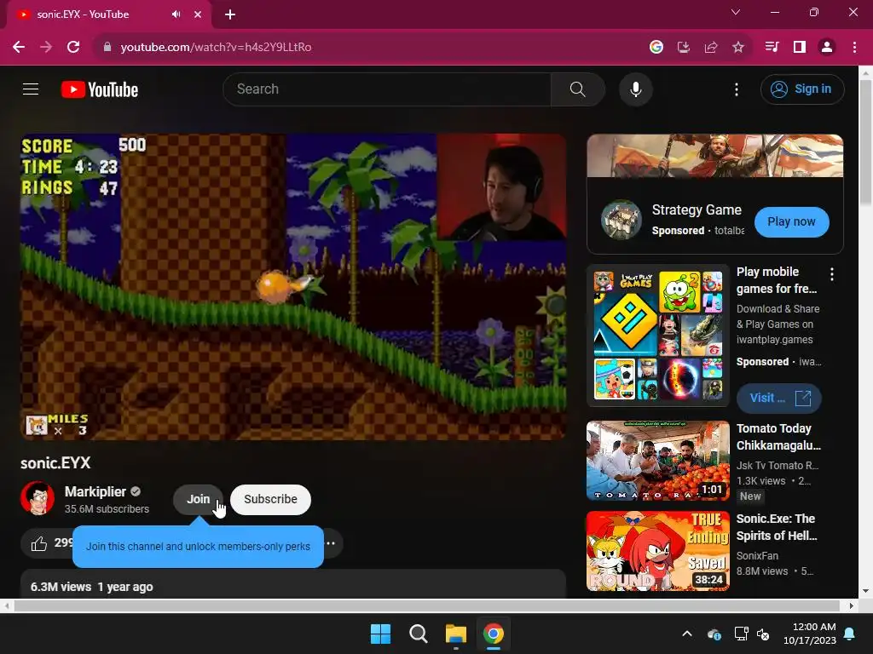Go back with the browser back arrow

click(x=19, y=48)
